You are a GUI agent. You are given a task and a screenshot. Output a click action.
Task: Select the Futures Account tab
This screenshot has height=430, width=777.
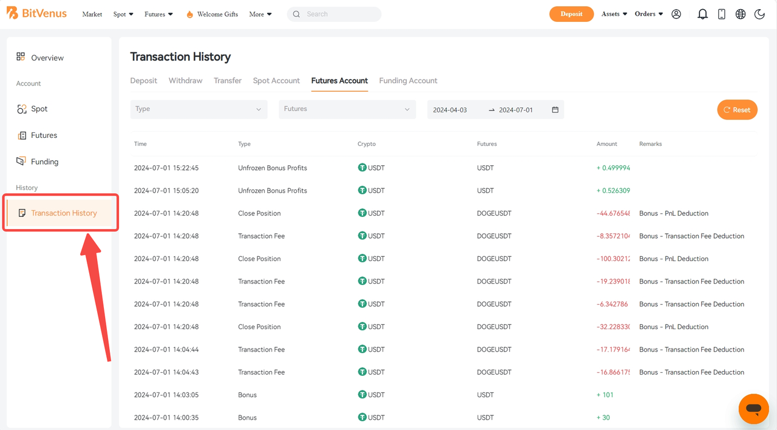[339, 81]
